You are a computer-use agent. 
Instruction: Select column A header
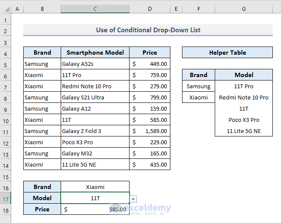17,9
